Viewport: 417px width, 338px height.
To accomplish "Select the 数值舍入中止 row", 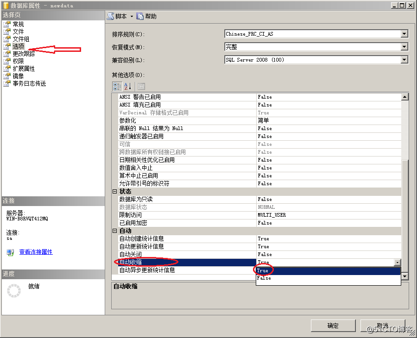I will pos(259,168).
